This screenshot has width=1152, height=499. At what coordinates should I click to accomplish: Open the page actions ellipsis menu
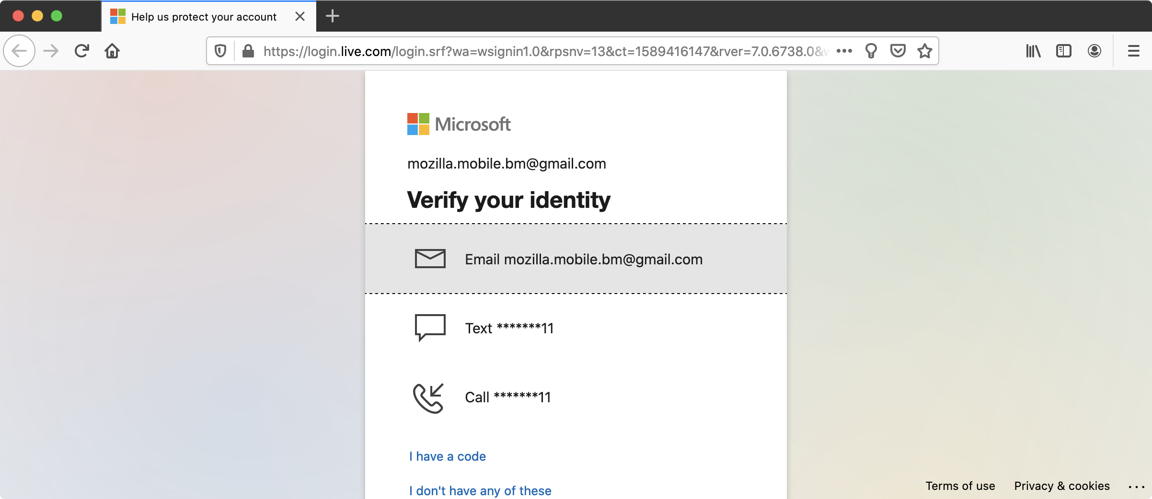coord(845,51)
